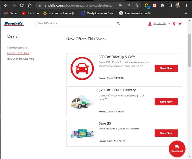Click the Randalls logo
Viewport: 192px width, 159px height.
coord(14,23)
